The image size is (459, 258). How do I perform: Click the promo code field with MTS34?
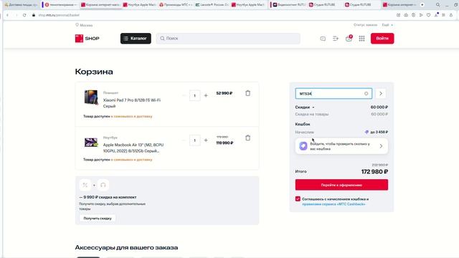333,94
